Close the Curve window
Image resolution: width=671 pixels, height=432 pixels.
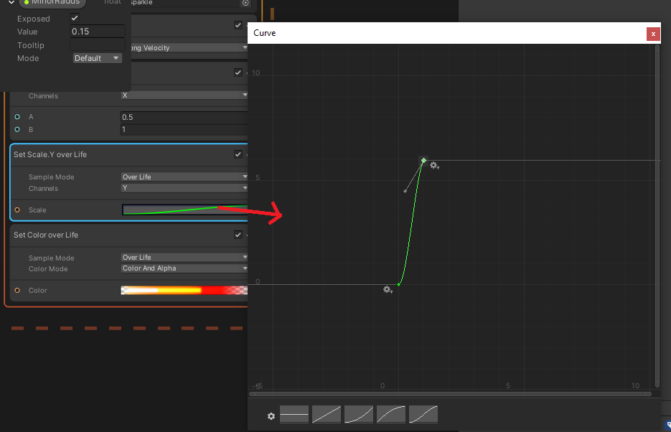653,34
